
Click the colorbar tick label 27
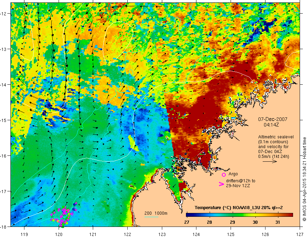coord(187,222)
